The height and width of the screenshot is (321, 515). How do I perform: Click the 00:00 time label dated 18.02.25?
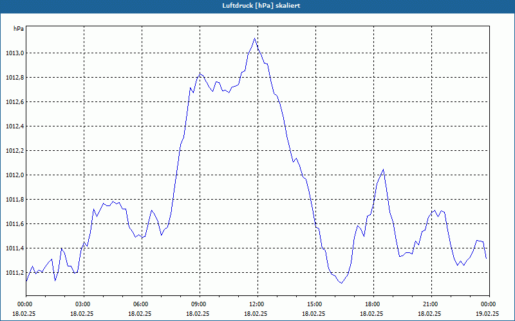(x=24, y=304)
